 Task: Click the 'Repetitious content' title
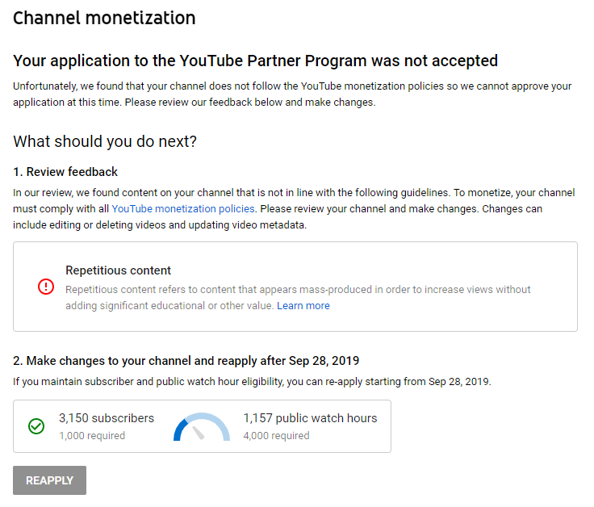pos(118,270)
